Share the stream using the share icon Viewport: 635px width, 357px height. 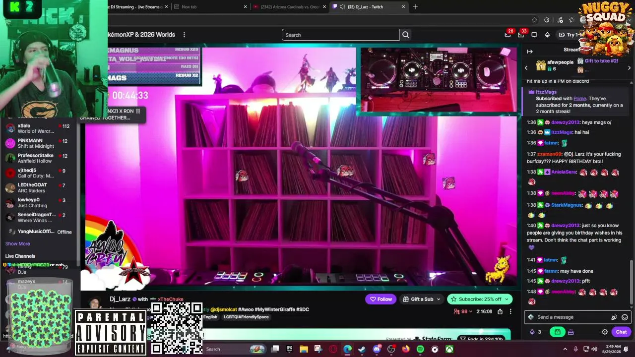(500, 311)
